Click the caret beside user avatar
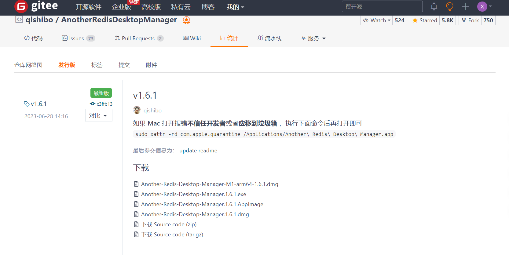The image size is (509, 255). 490,6
